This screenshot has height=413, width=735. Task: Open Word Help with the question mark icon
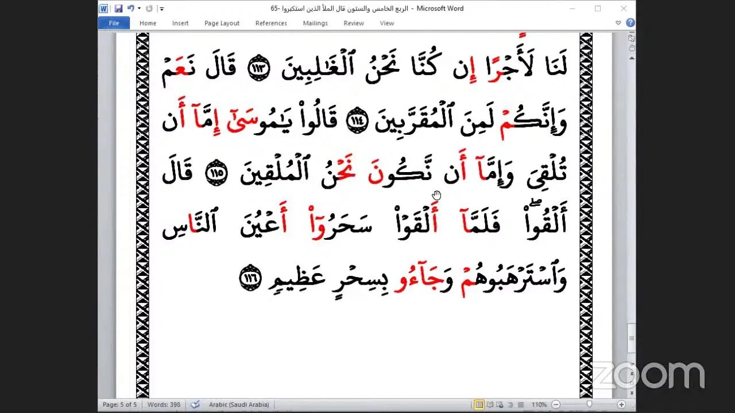click(630, 23)
